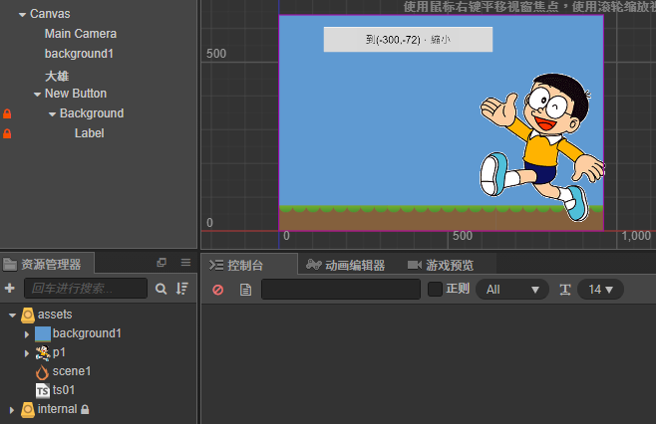
Task: Select the scene1 fire icon asset
Action: 42,372
